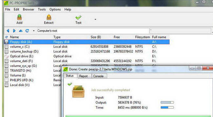Select the 'Volume (I:)' row name
The height and width of the screenshot is (117, 213).
click(x=18, y=75)
